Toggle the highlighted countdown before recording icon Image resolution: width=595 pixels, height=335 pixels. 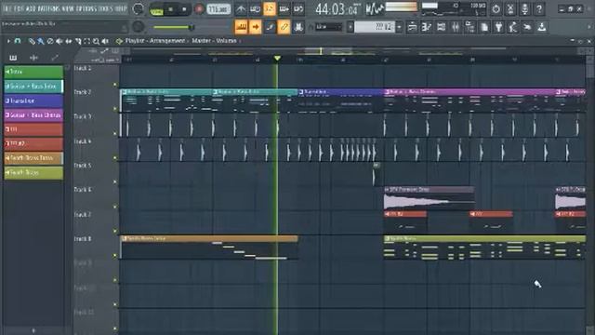(x=270, y=8)
